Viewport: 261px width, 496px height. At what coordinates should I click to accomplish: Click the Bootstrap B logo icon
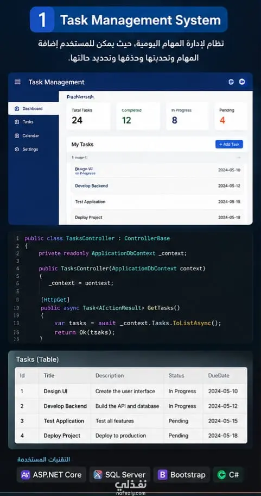pos(163,475)
